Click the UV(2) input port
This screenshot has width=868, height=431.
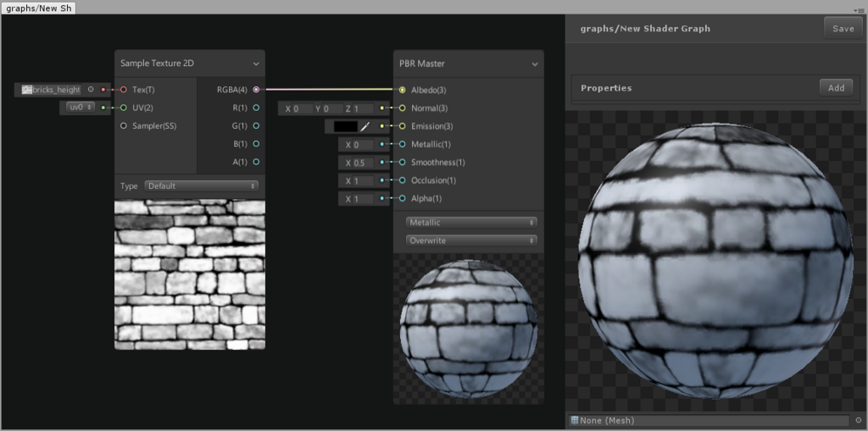point(124,108)
